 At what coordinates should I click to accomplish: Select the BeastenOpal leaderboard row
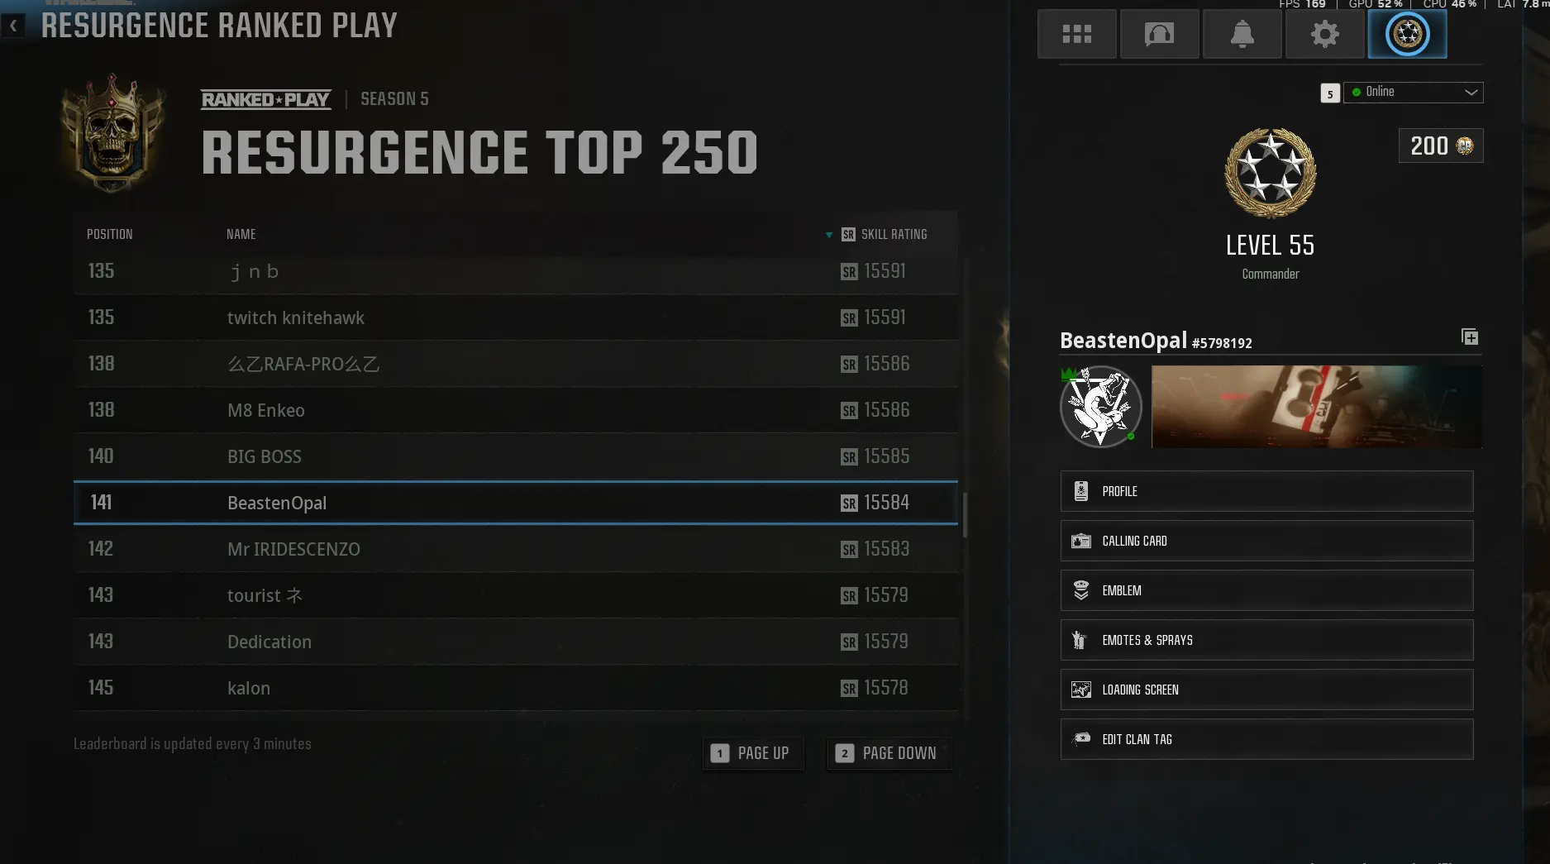click(x=516, y=503)
